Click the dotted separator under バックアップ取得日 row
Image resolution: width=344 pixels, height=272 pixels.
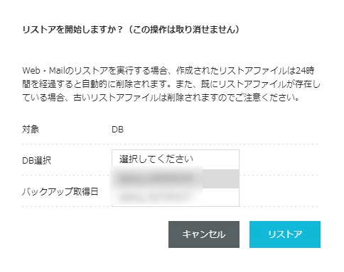point(170,206)
